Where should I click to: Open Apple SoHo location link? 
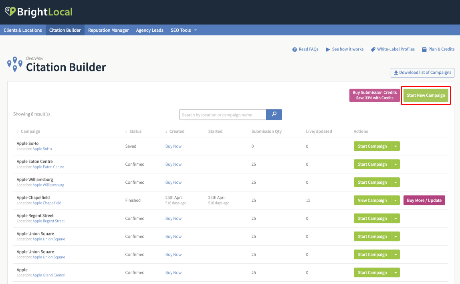42,149
